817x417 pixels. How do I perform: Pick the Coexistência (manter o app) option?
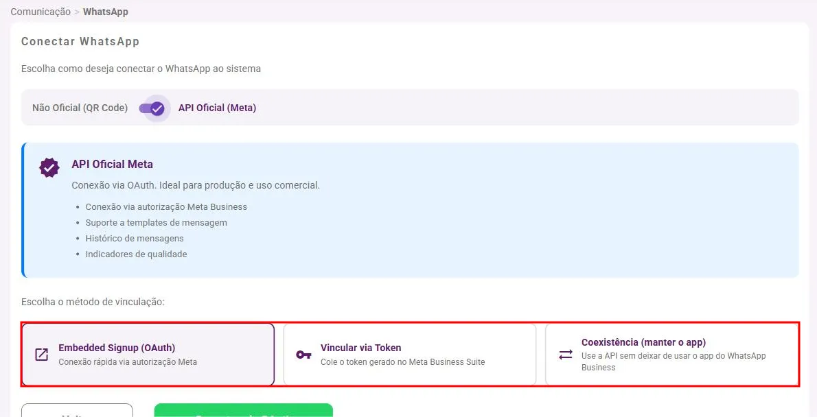coord(671,355)
